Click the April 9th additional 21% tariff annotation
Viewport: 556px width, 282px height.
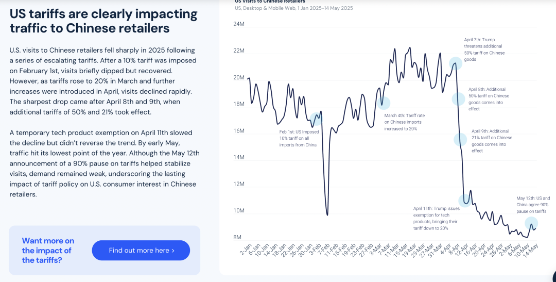tap(492, 141)
